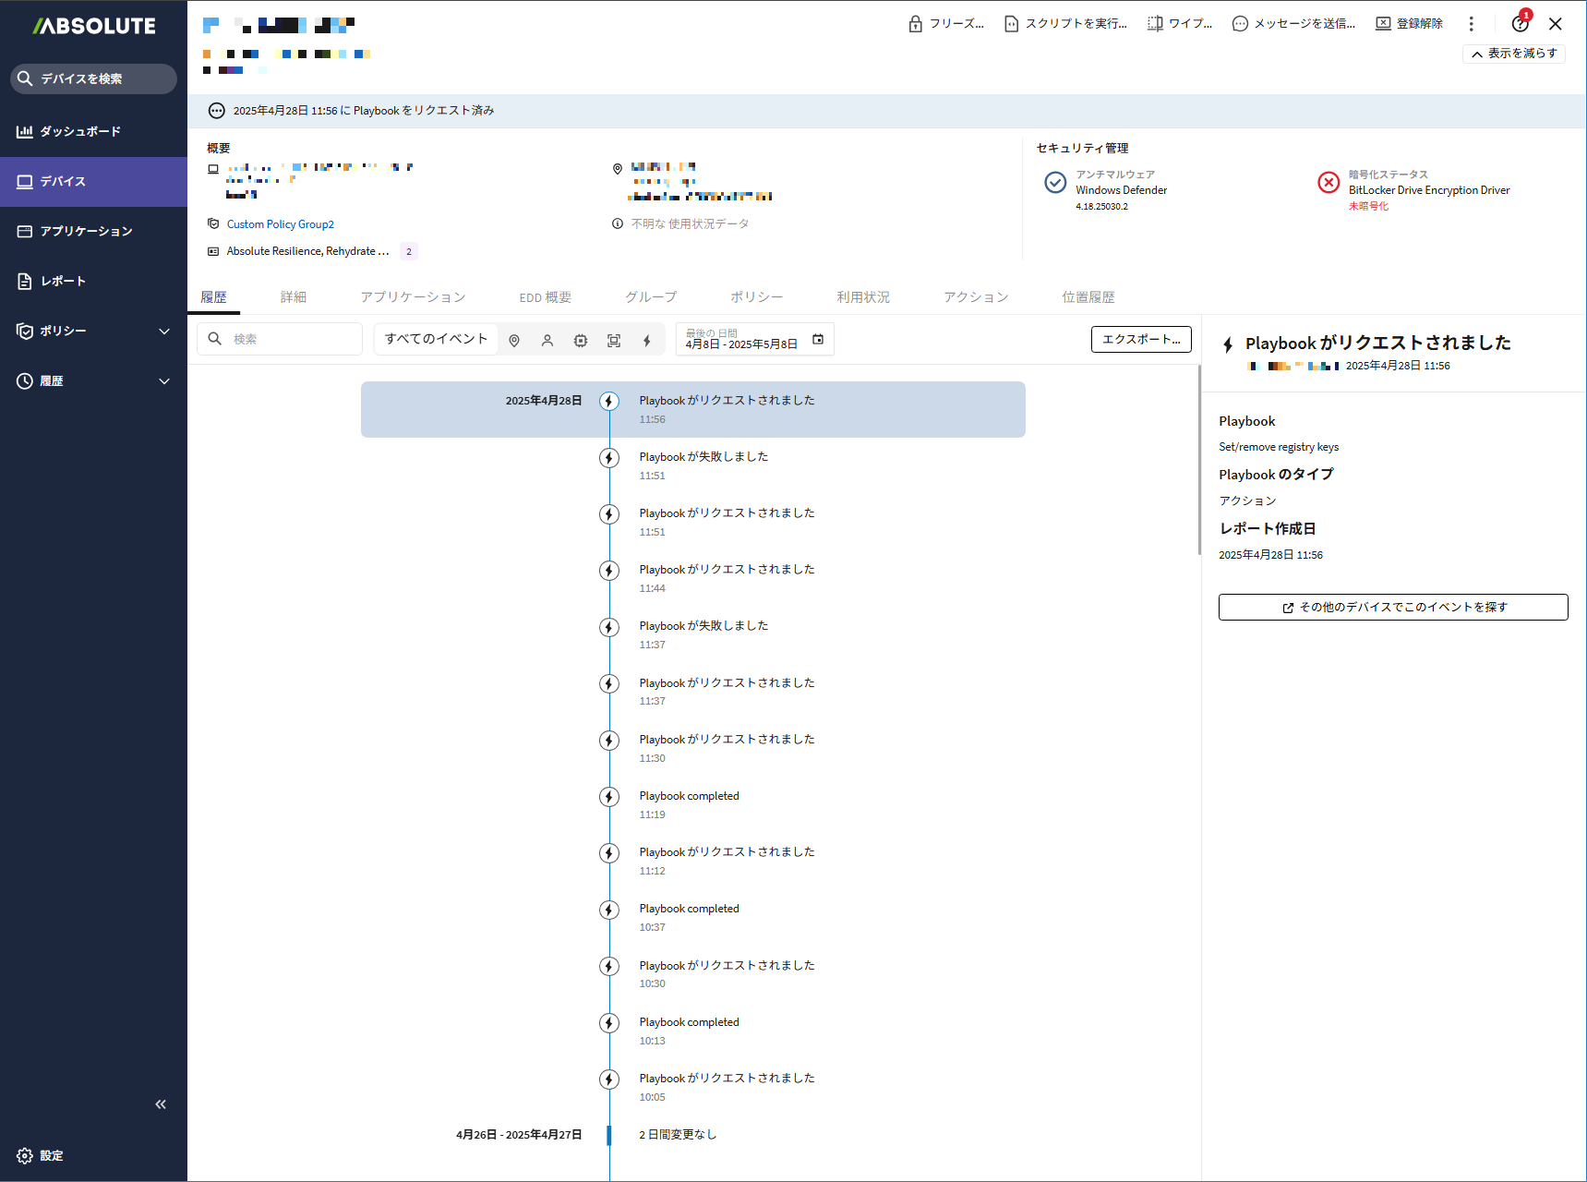Image resolution: width=1587 pixels, height=1182 pixels.
Task: Click the send message icon
Action: pyautogui.click(x=1240, y=24)
